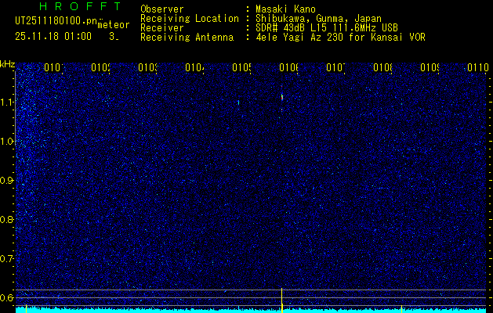Select the Shibukawa, Gunma, Japan text
The width and height of the screenshot is (493, 313).
click(318, 19)
